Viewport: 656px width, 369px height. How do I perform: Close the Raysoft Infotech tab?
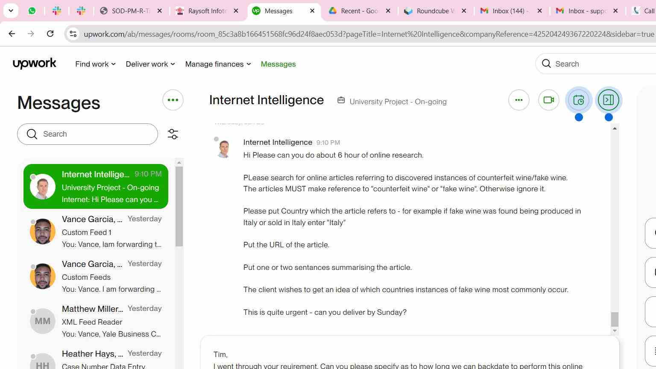pos(236,11)
